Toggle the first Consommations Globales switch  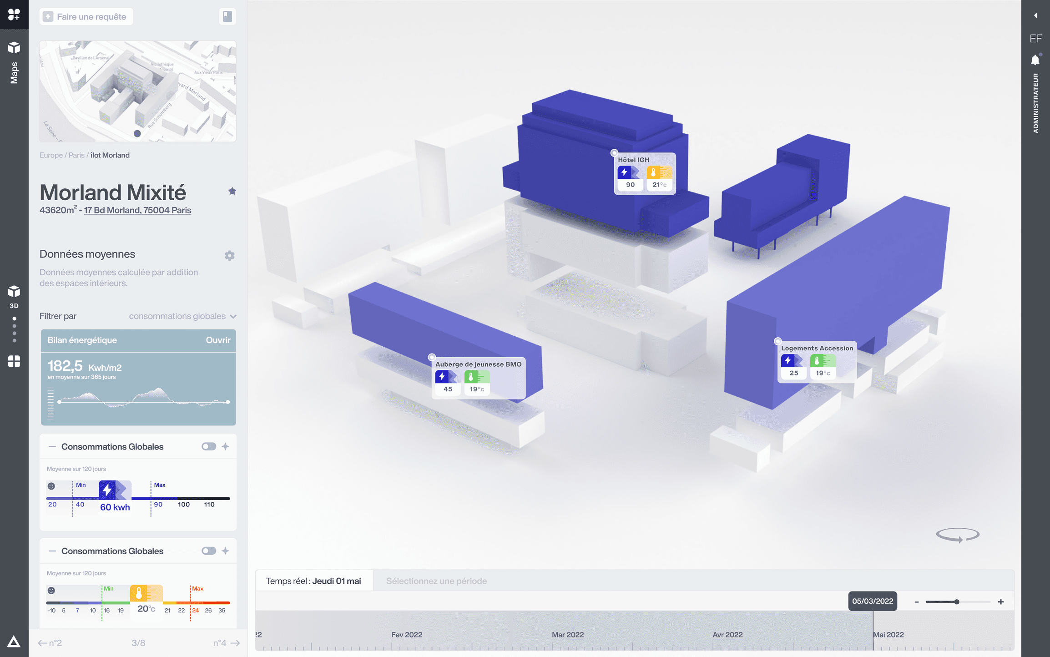point(209,446)
